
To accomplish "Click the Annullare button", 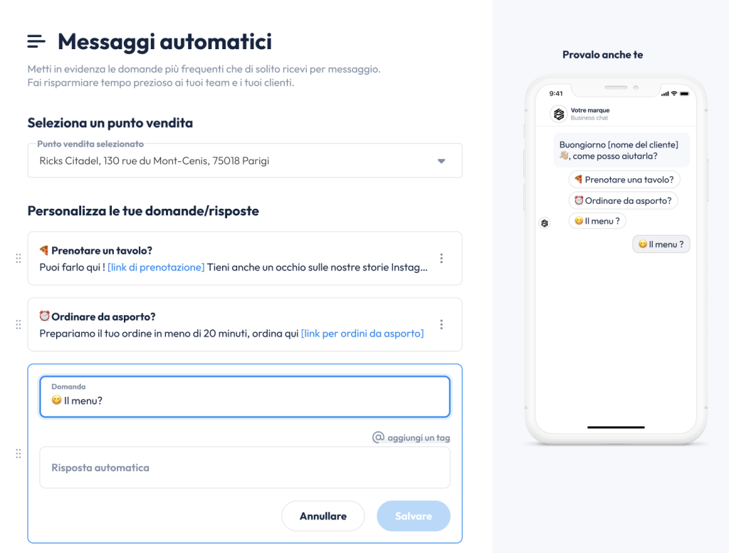I will (323, 516).
